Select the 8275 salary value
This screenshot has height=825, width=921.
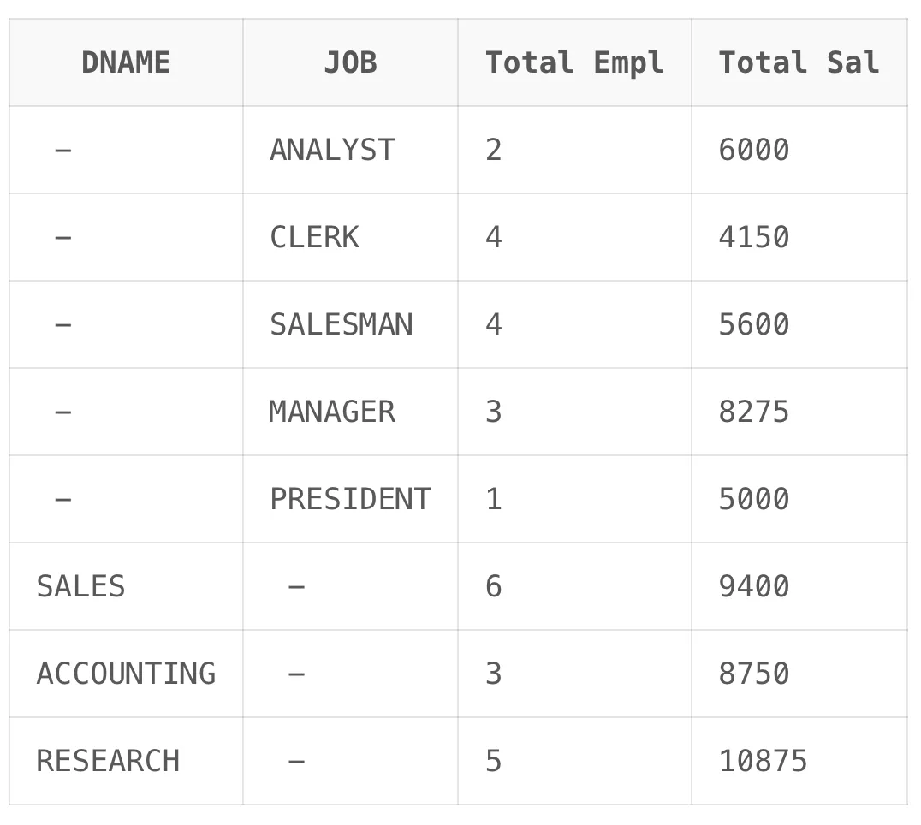754,412
